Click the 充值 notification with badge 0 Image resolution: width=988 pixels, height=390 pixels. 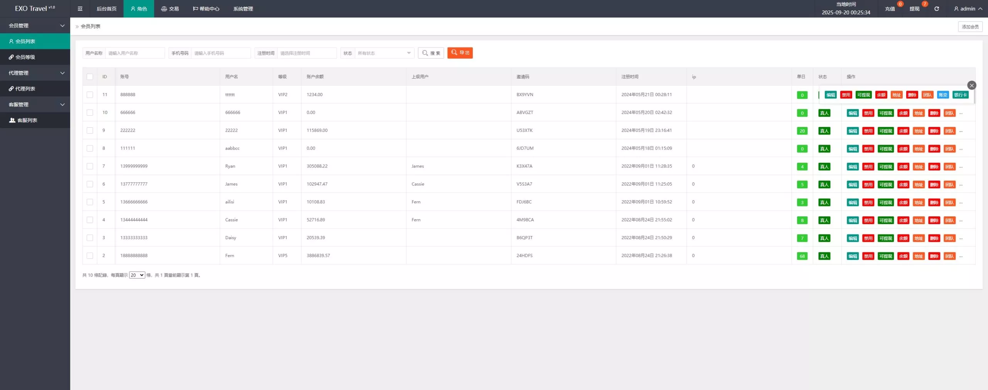890,8
